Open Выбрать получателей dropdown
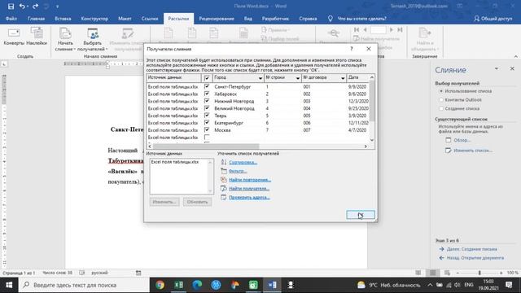The width and height of the screenshot is (521, 293). coord(92,39)
